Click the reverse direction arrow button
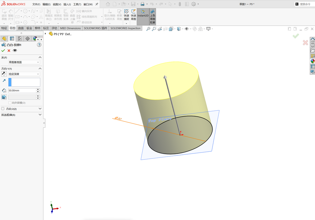The image size is (315, 220). pos(4,74)
